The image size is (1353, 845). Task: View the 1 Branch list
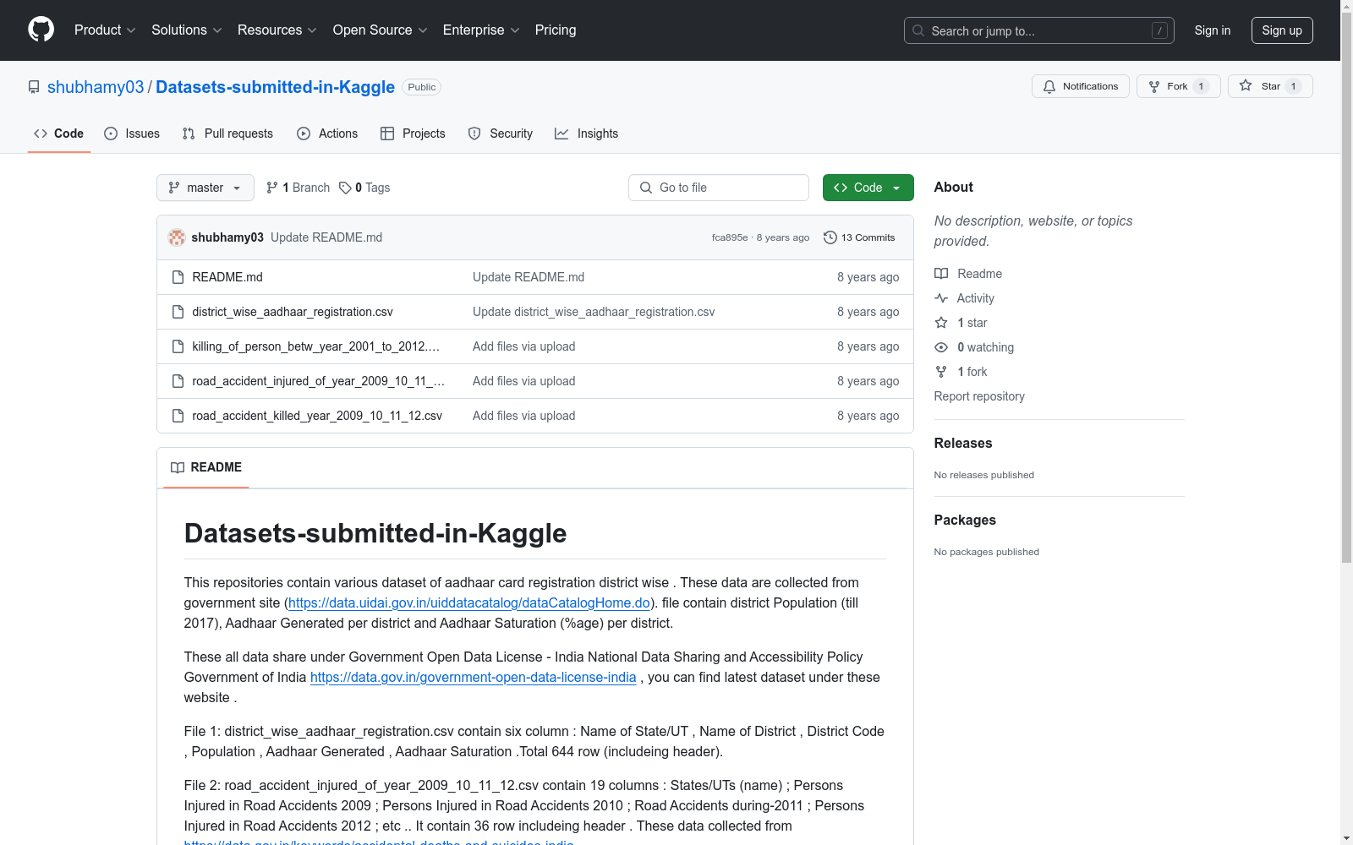(x=298, y=188)
